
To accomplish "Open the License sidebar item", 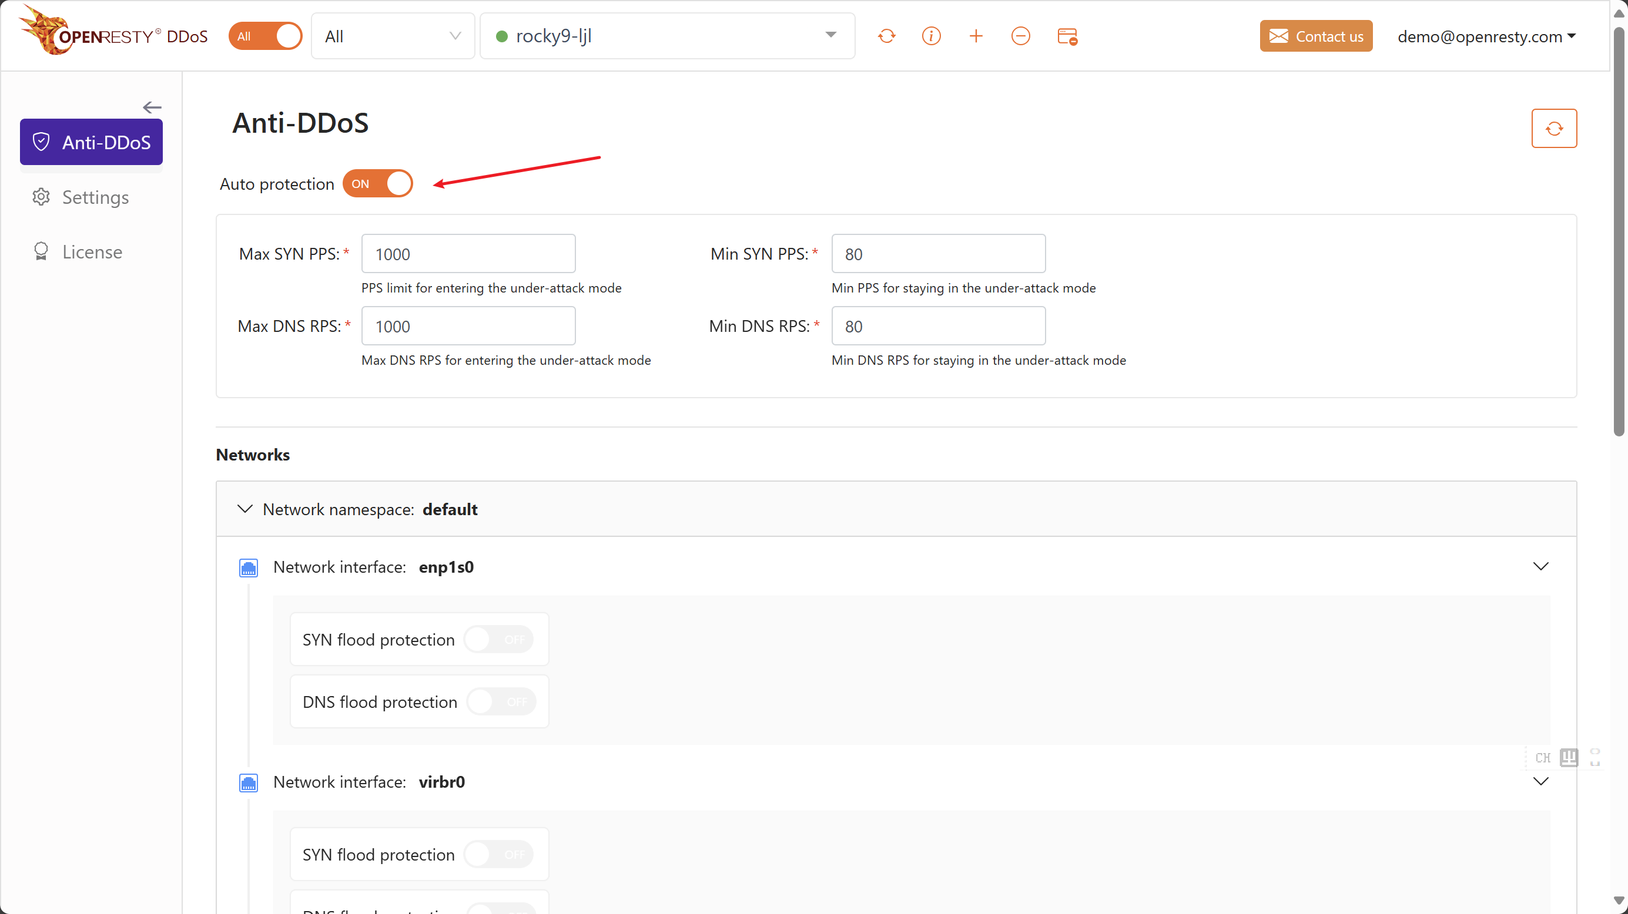I will 91,251.
